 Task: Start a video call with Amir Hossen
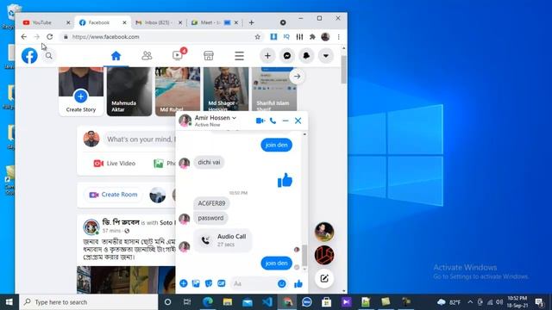260,121
